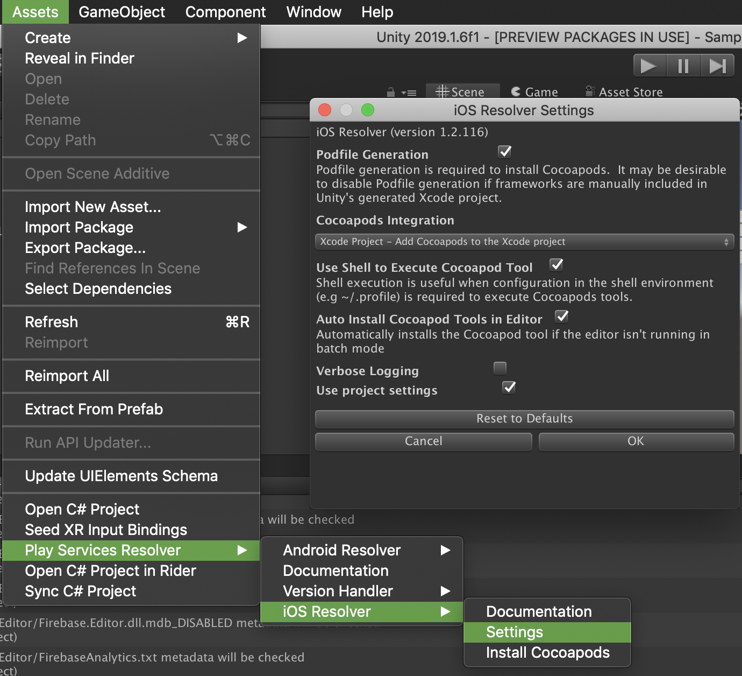Switch to the Scene tab
Screen dimensions: 742x676
click(x=462, y=92)
